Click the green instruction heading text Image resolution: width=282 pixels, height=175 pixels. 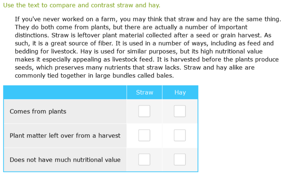82,6
